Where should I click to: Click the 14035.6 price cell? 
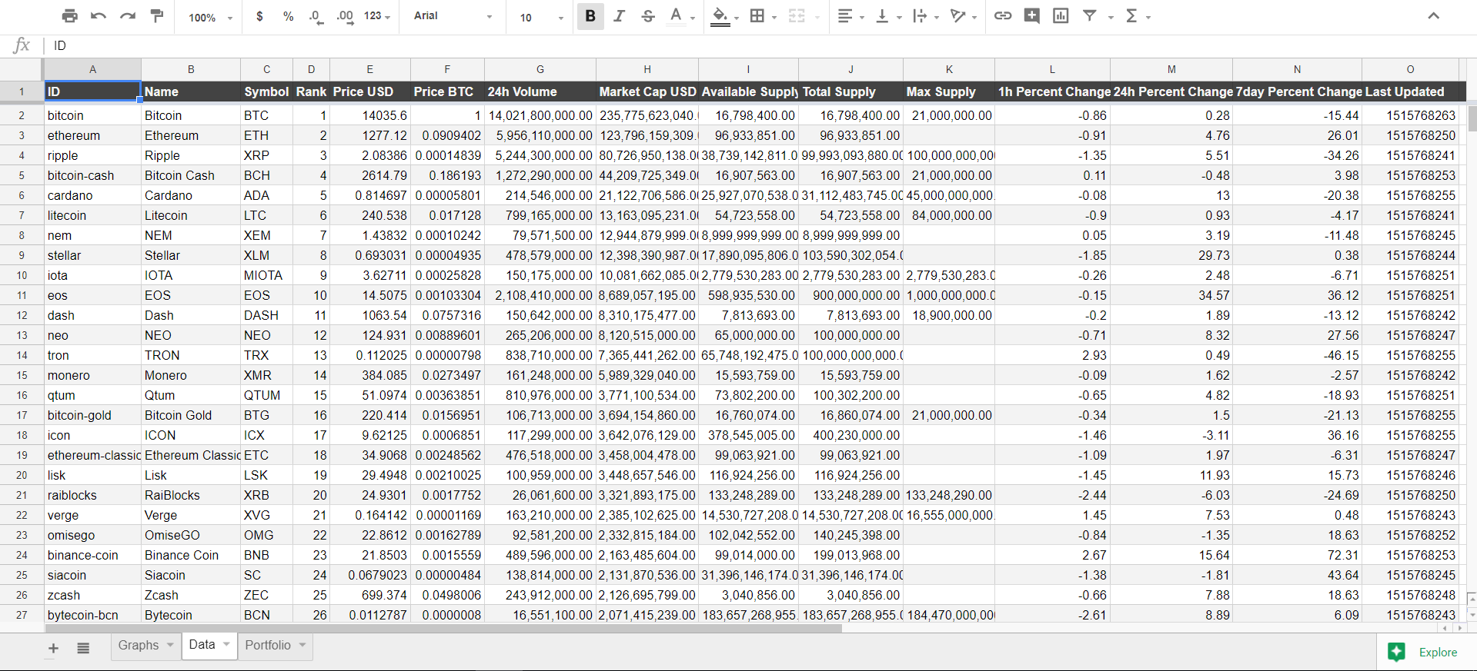coord(370,115)
